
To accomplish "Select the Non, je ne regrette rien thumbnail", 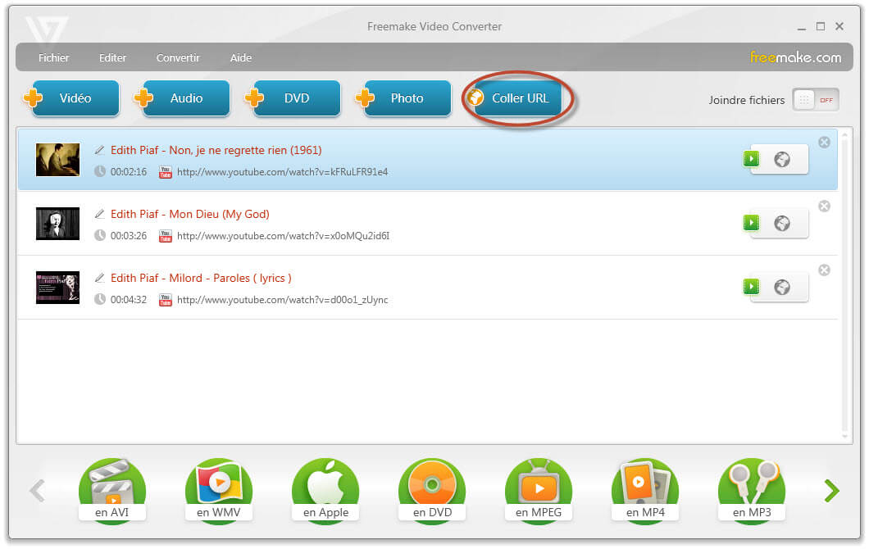I will (57, 160).
